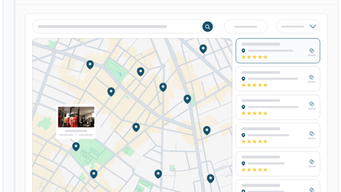Expand the dropdown with the chevron arrow
Screen dimensions: 341x192
pos(298,27)
